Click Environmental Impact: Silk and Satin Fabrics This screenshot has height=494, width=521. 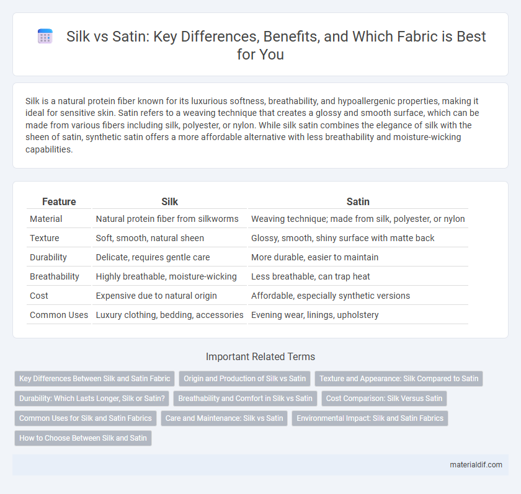[x=370, y=418]
